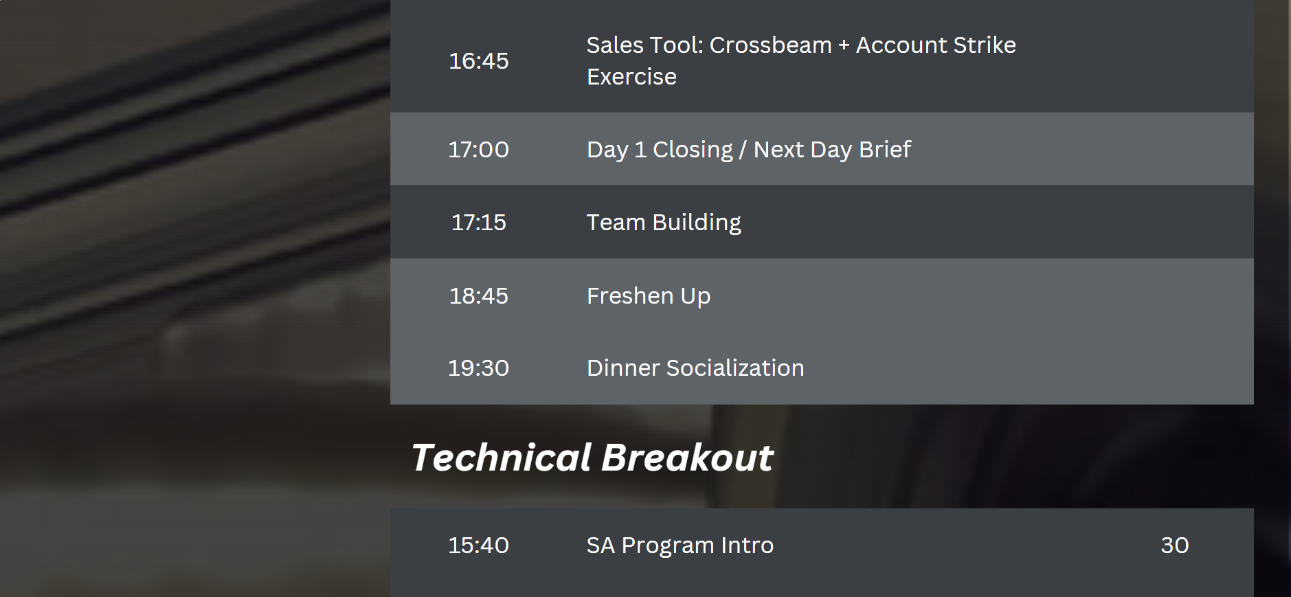The width and height of the screenshot is (1291, 597).
Task: Click the 30 duration value
Action: [x=1174, y=545]
